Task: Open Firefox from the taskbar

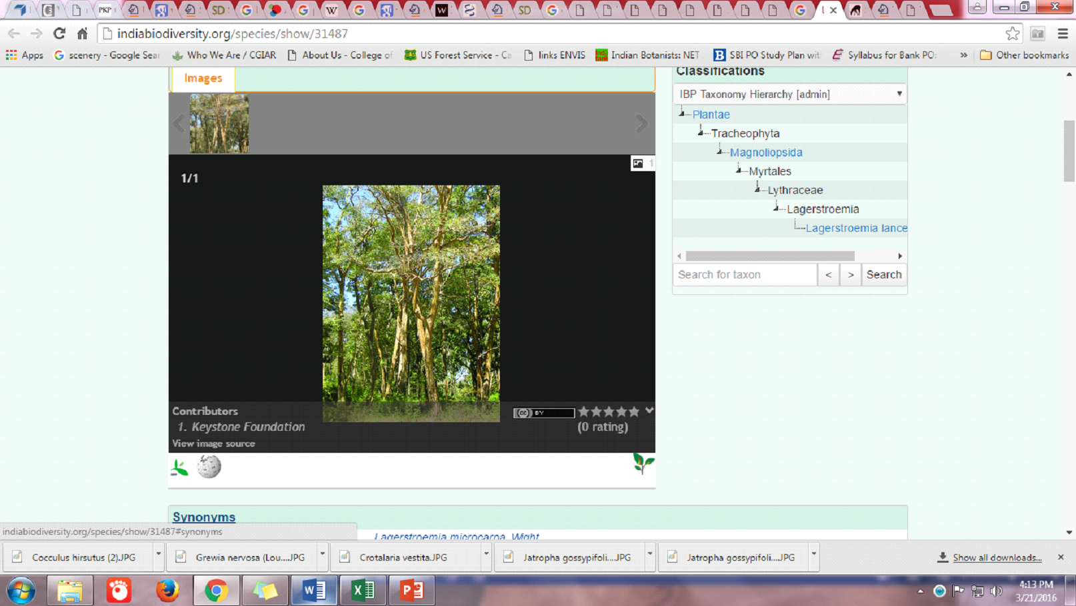Action: [167, 591]
